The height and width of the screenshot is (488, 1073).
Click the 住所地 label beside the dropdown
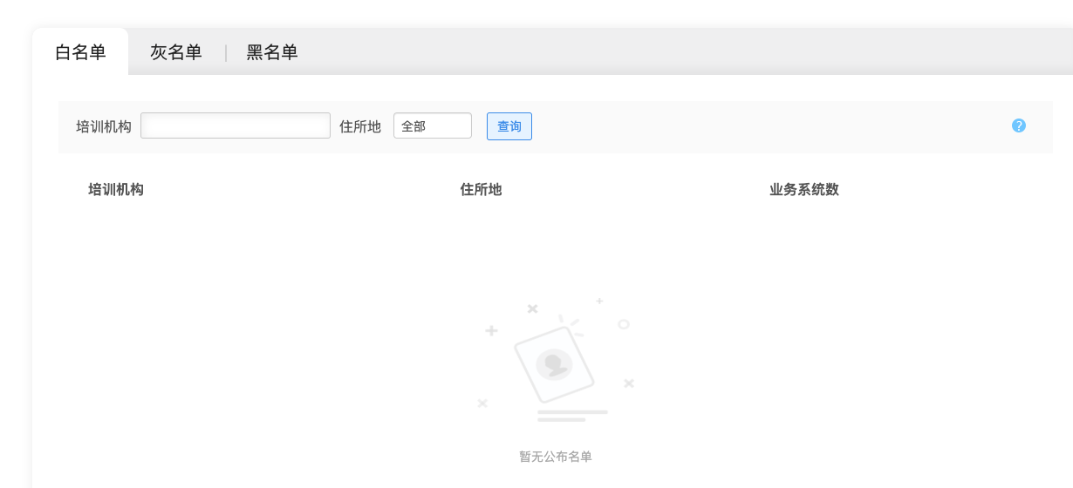pos(360,126)
